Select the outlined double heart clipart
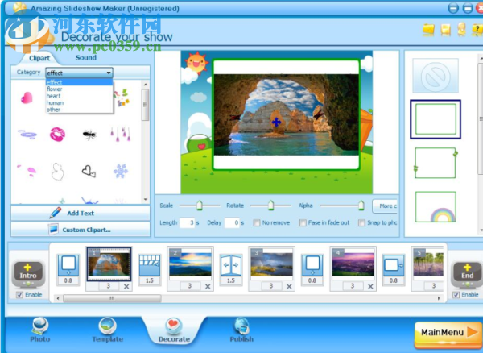Screen dimensions: 483x353 point(89,171)
